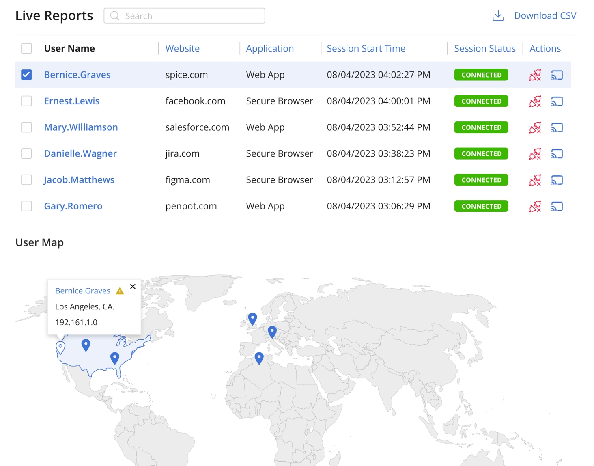Screen dimensions: 594x466
Task: Select the map pin over North Africa
Action: (259, 358)
